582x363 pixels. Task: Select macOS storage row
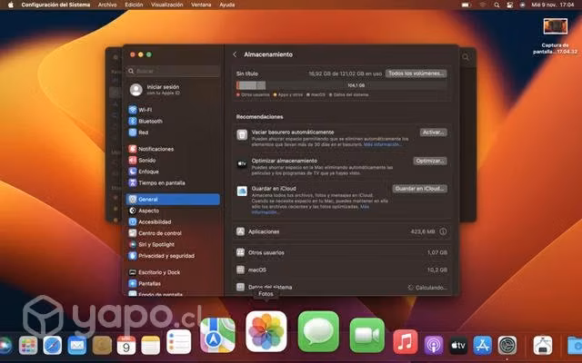tap(342, 270)
